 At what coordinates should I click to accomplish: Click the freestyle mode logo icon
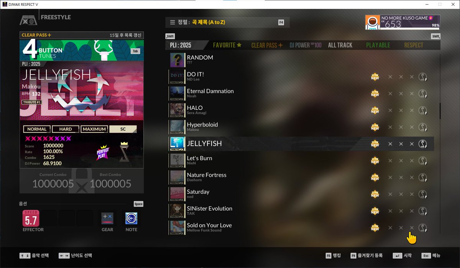coord(29,20)
